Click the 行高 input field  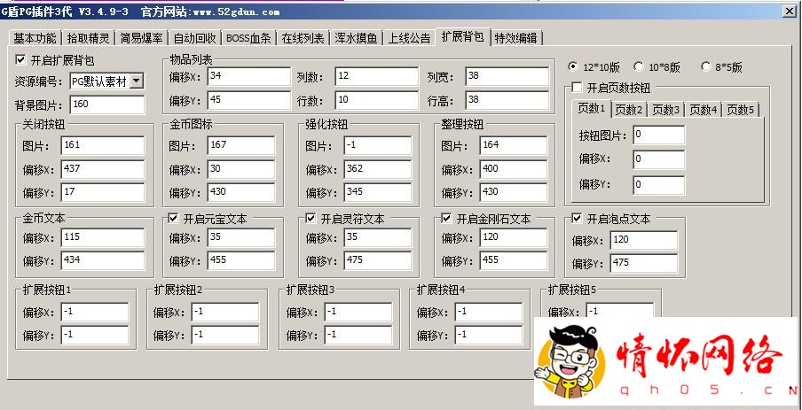(x=507, y=100)
